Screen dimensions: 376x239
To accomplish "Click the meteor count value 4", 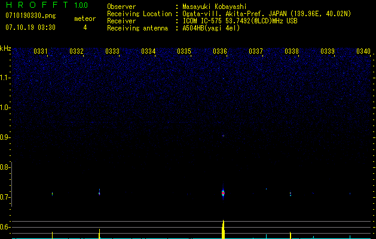I will pyautogui.click(x=85, y=27).
